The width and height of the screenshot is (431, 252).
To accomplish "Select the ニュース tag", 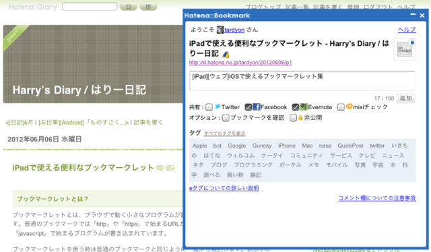I will 393,156.
